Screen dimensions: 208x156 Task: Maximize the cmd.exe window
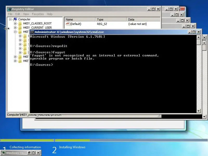point(194,32)
